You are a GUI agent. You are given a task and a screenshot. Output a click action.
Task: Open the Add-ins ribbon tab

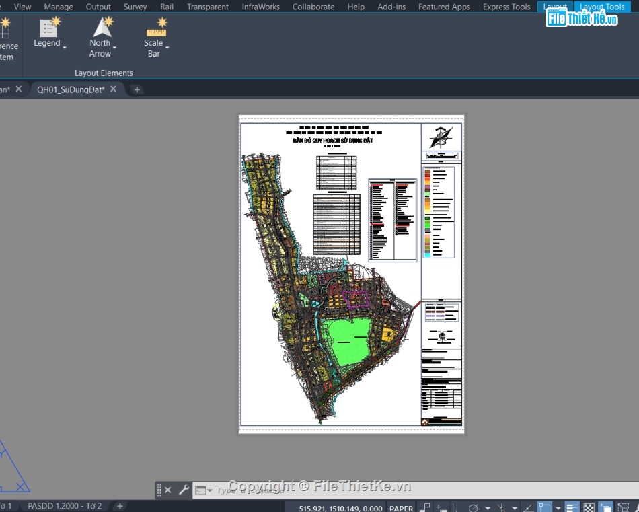(x=391, y=7)
